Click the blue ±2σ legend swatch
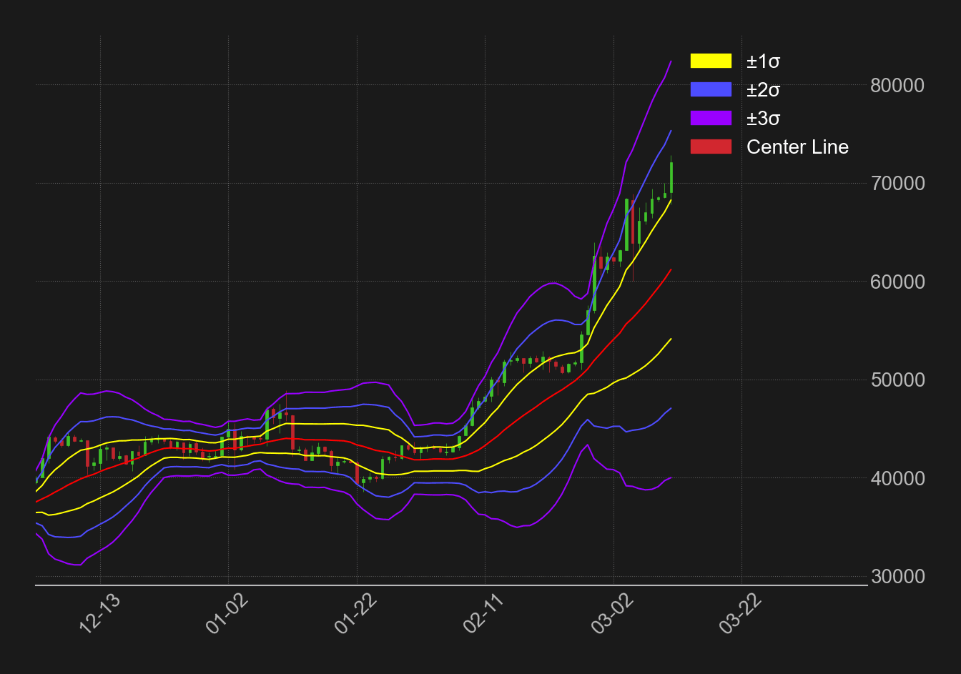Viewport: 961px width, 674px height. (711, 90)
